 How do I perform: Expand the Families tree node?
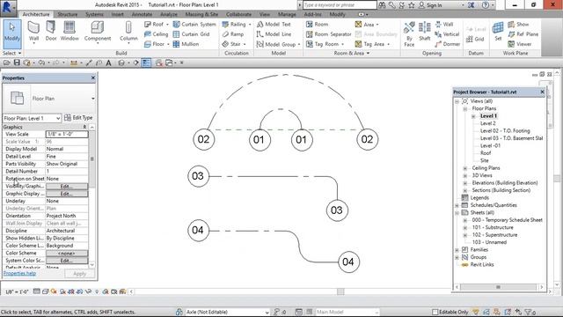click(457, 250)
